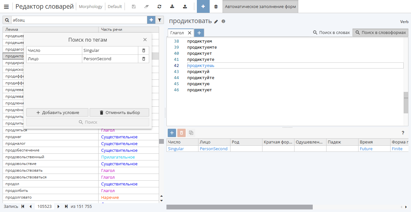Click the lemma search input containing абзац
The image size is (411, 212).
coord(79,20)
